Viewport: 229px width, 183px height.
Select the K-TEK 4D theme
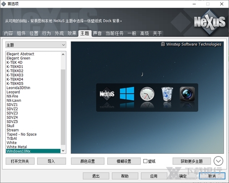point(33,62)
